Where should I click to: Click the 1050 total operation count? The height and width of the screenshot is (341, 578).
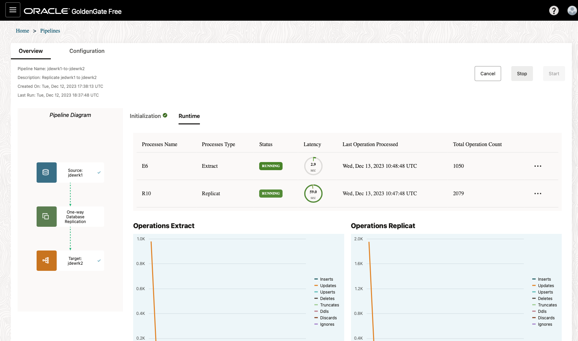coord(458,166)
